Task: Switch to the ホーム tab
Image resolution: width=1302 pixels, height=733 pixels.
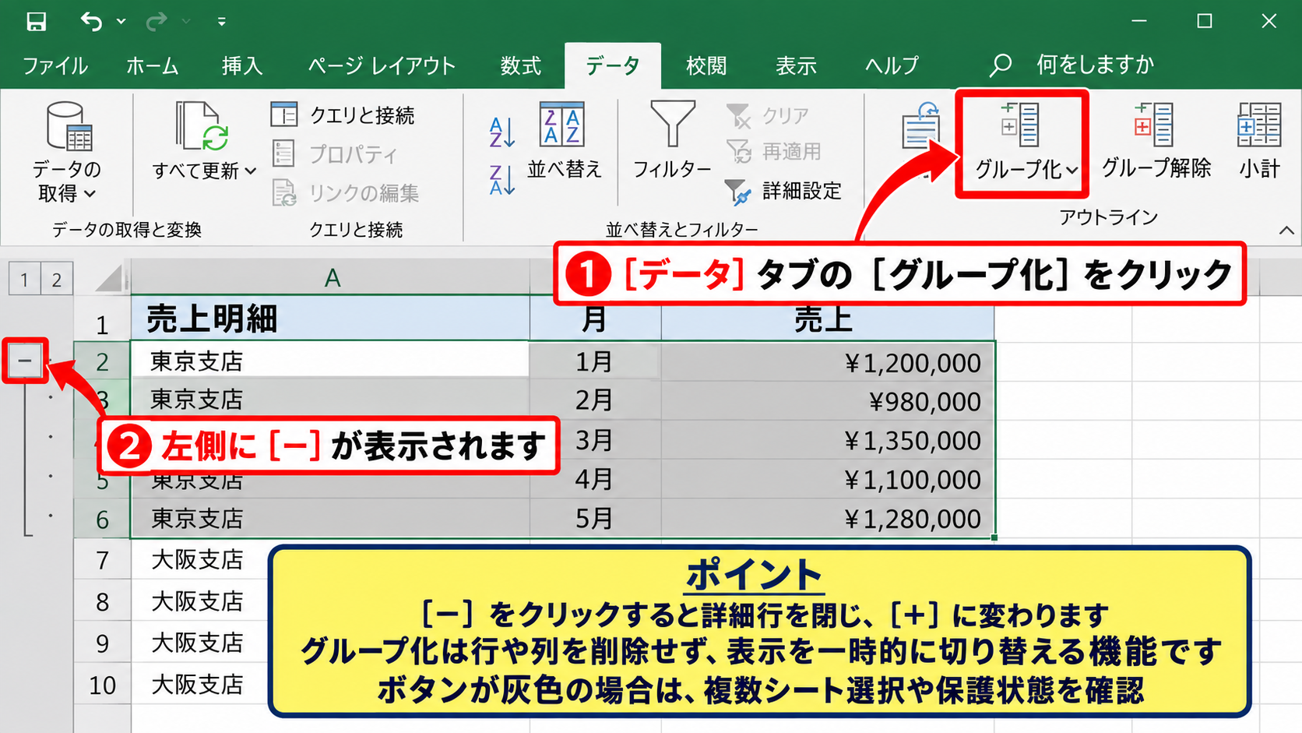Action: [152, 65]
